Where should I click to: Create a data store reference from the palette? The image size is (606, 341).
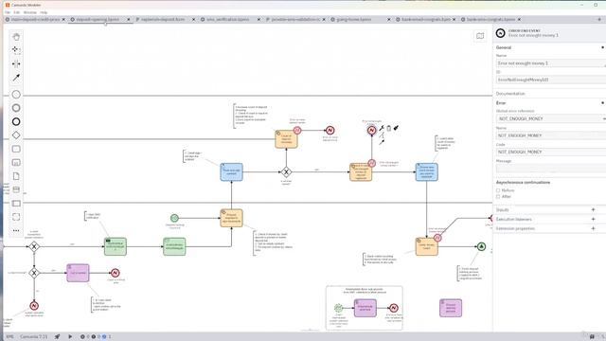point(16,189)
